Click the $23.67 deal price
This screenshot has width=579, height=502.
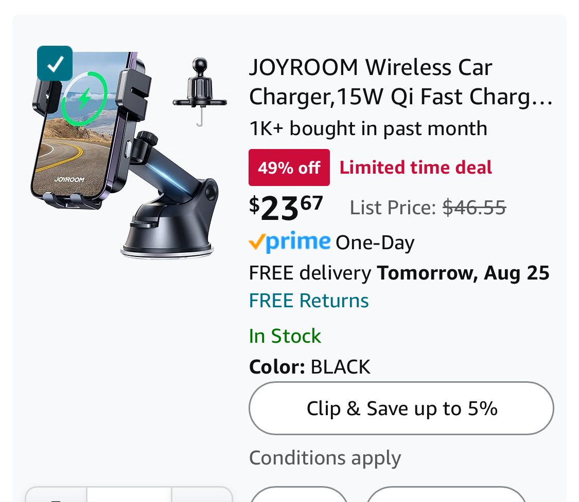tap(286, 207)
